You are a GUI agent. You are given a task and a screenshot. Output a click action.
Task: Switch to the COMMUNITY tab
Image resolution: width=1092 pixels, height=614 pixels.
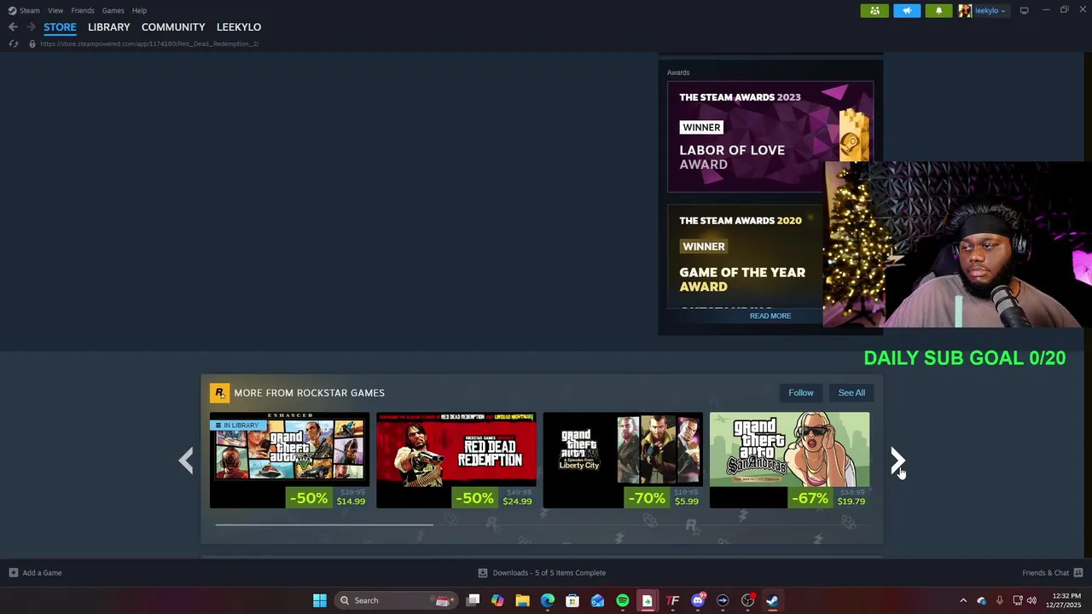(x=173, y=27)
